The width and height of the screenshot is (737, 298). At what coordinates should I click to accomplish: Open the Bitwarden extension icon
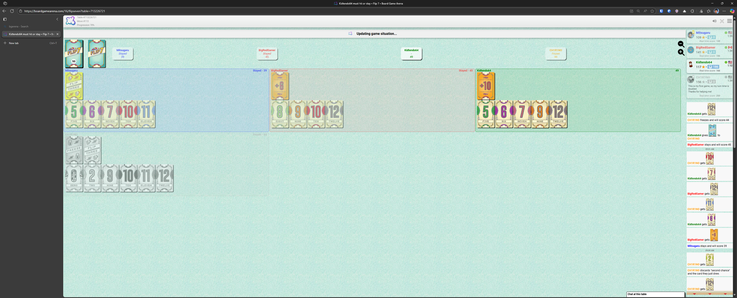(661, 11)
